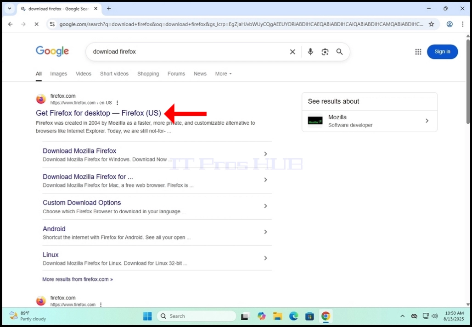
Task: Clear the search query with X icon
Action: pos(292,52)
